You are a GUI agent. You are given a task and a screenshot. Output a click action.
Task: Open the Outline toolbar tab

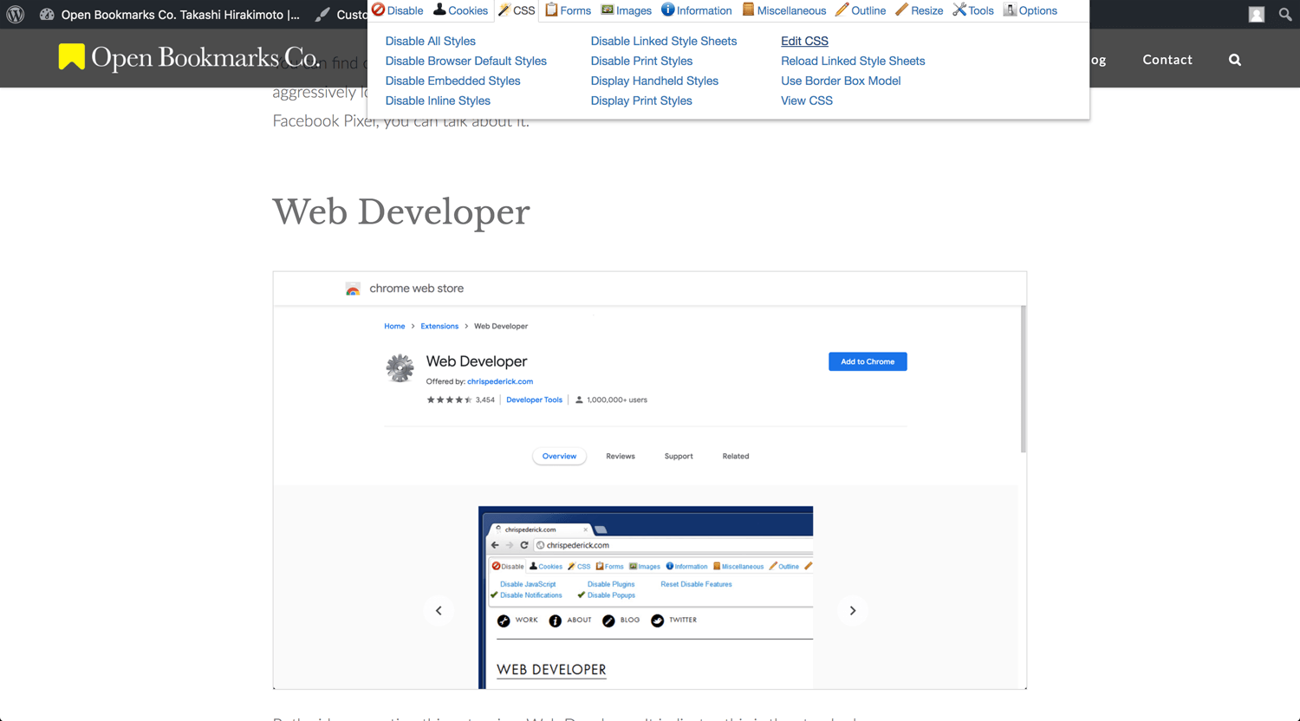860,10
